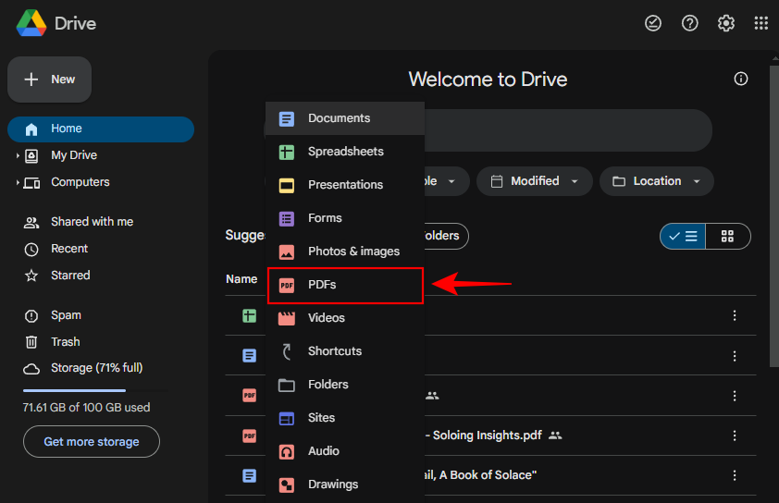Select Presentations from type menu

click(345, 185)
